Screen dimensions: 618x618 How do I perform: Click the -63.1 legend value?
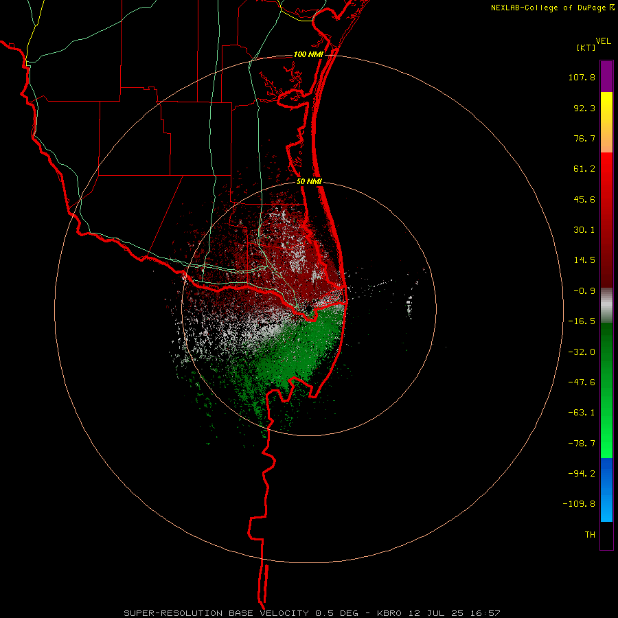tap(582, 413)
